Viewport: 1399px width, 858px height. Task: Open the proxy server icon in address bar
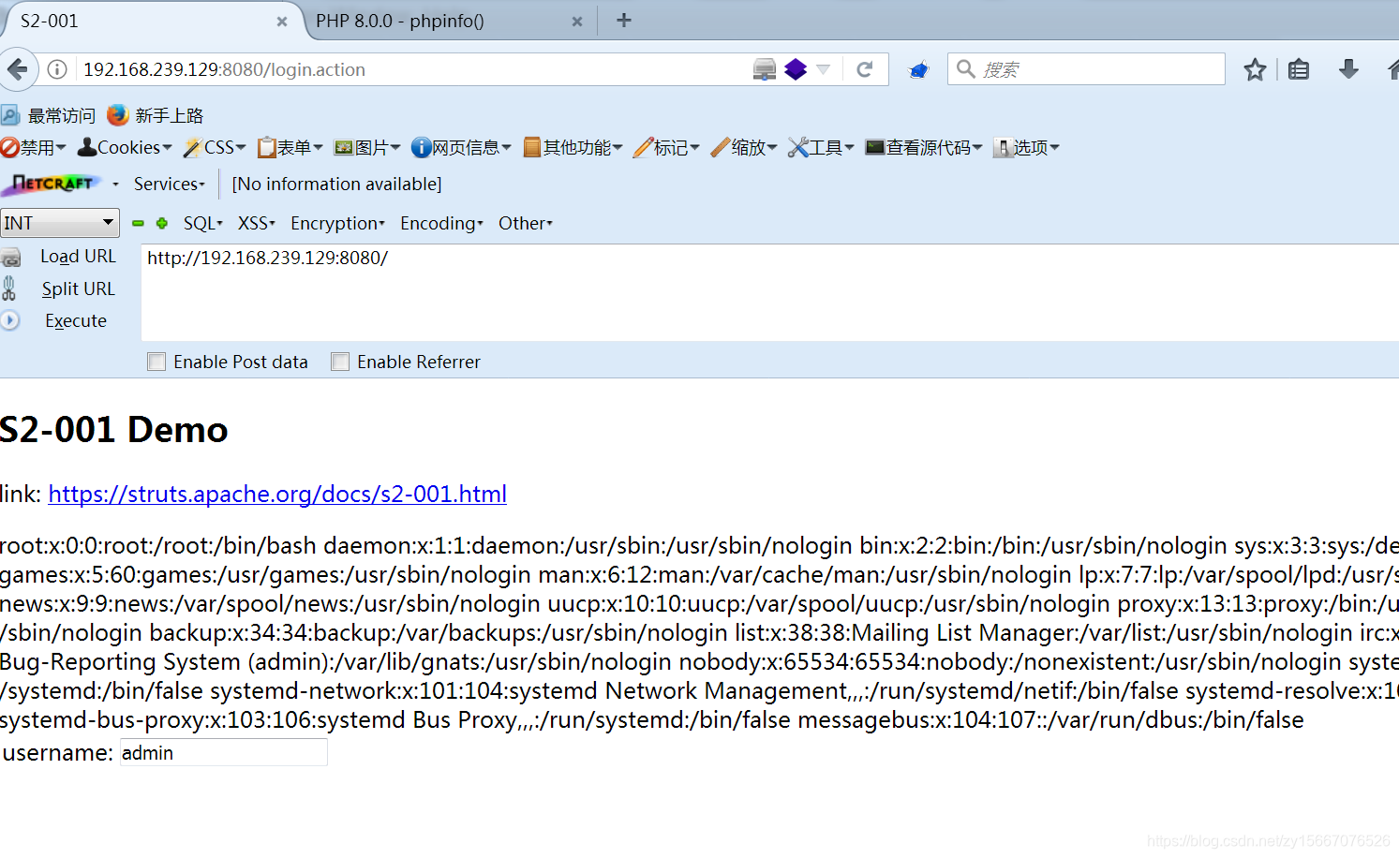point(765,69)
